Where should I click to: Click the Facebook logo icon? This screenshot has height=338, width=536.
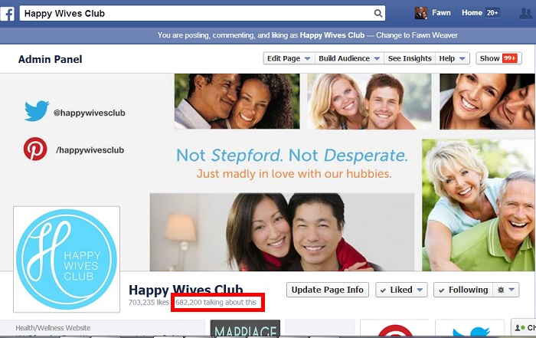pos(7,14)
